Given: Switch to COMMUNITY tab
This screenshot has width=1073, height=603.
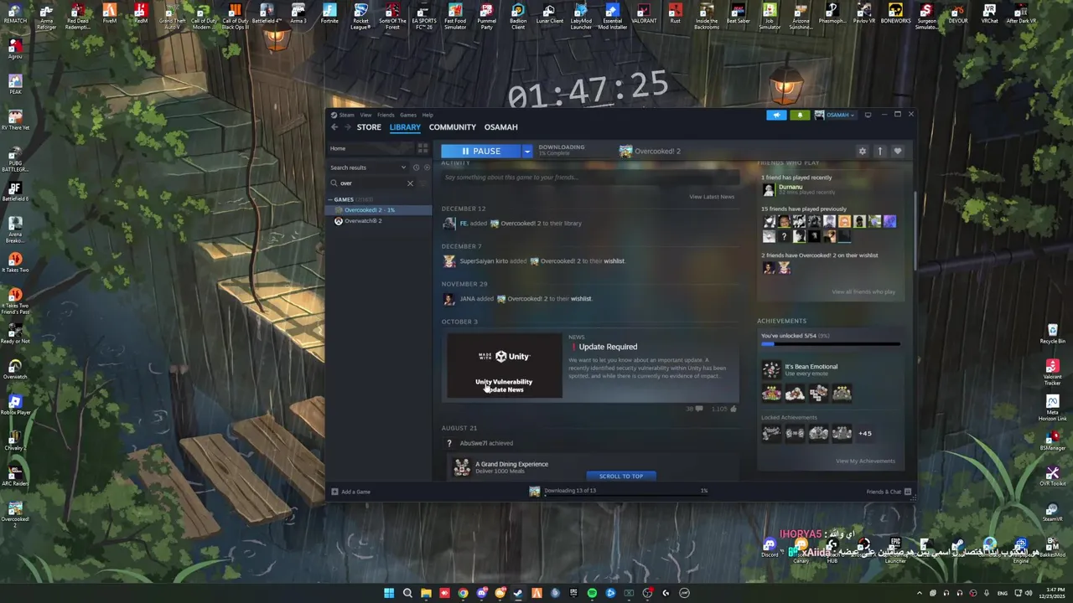Looking at the screenshot, I should click(452, 127).
